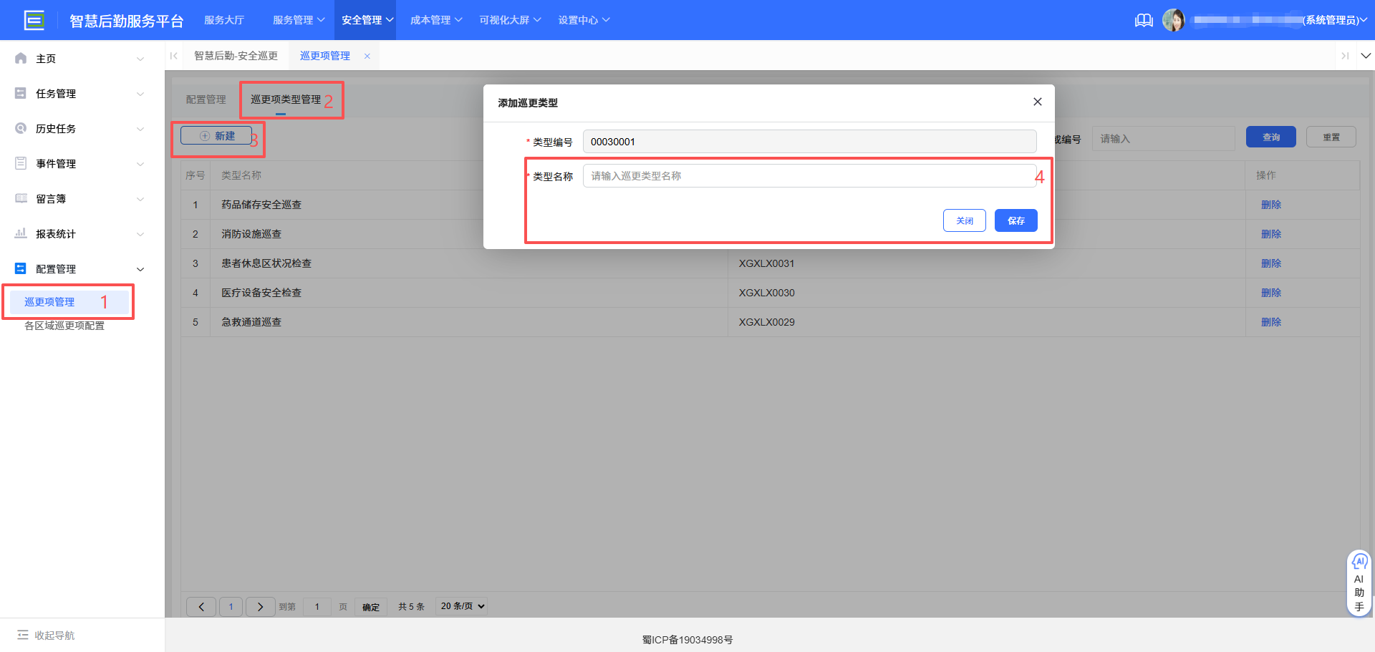The height and width of the screenshot is (652, 1375).
Task: Click the platform logo icon in header
Action: pos(34,20)
